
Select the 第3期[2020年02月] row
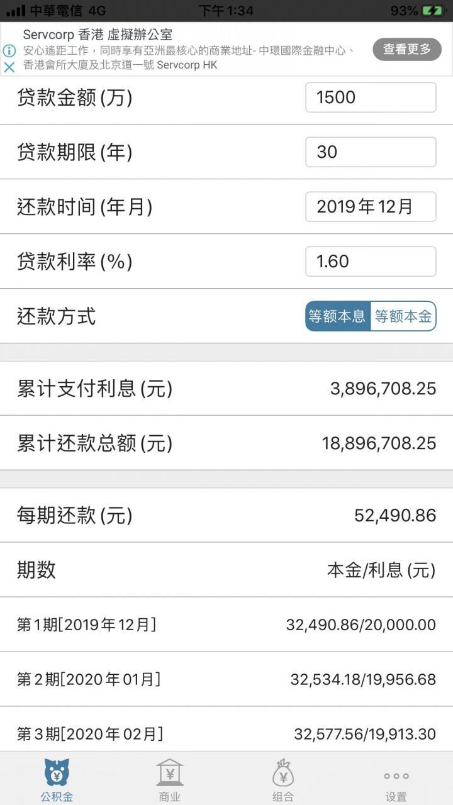pos(226,731)
